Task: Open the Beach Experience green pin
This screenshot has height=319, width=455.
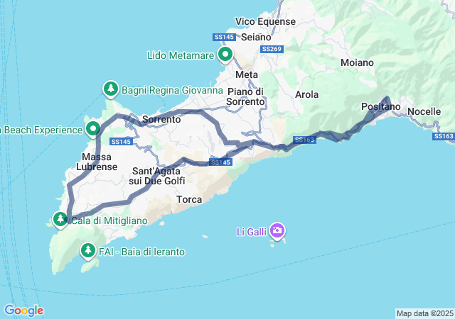Action: click(x=93, y=129)
